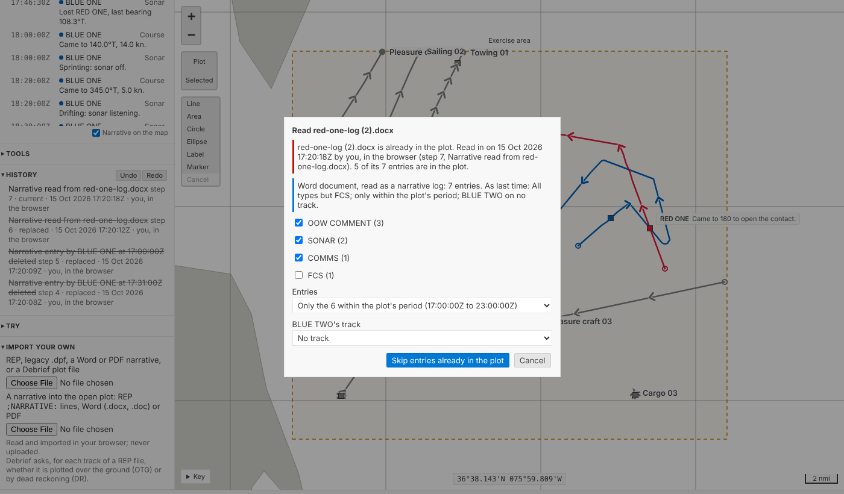
Task: Select the red RED ONE square marker
Action: click(x=650, y=228)
